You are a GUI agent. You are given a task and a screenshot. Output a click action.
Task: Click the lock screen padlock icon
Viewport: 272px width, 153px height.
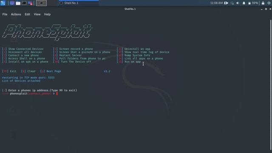263,3
